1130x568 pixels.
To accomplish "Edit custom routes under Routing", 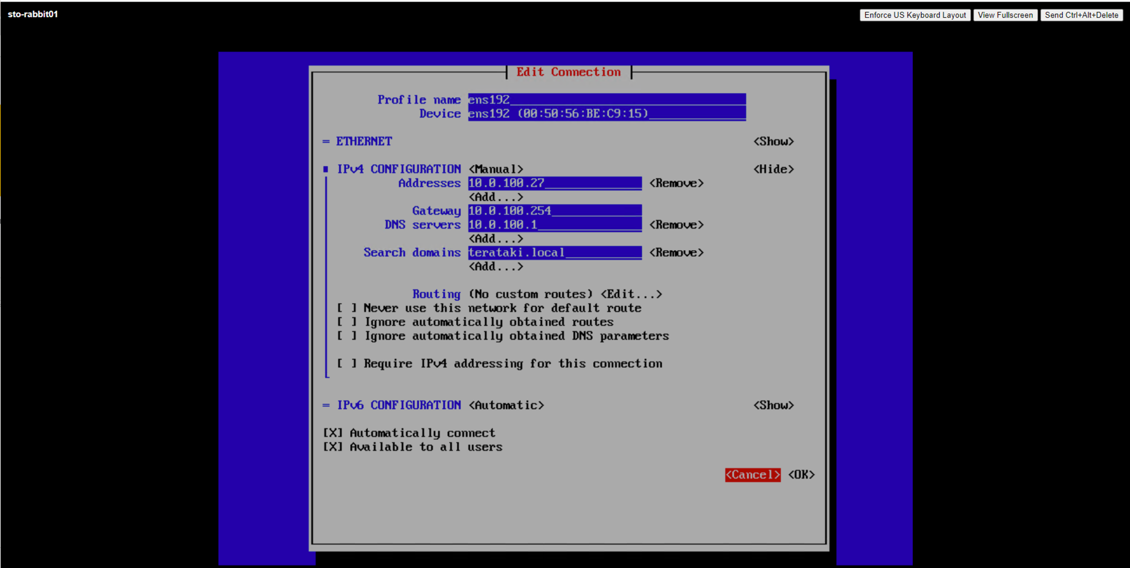I will coord(631,294).
